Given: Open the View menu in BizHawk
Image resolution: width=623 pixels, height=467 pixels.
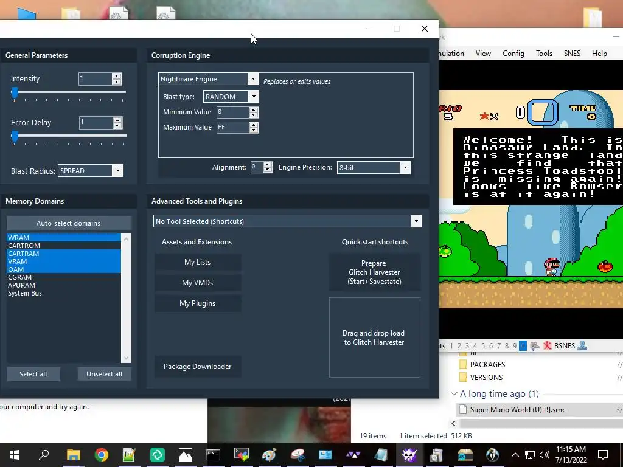Looking at the screenshot, I should point(483,54).
